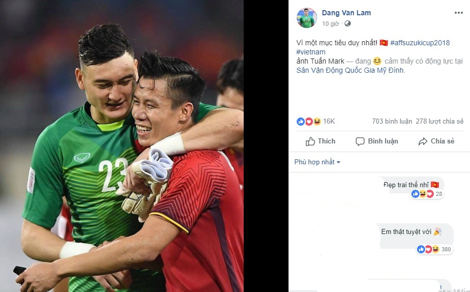View reaction icons on 'Đẹp trai thế nhỉ' comment
Screen dimensions: 470x292
(x=423, y=194)
